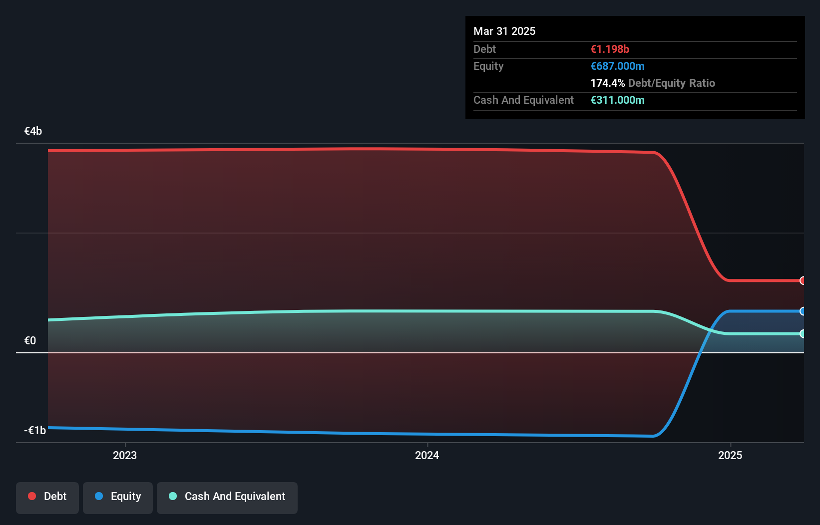Click the 174.4% Debt/Equity Ratio text

point(653,83)
